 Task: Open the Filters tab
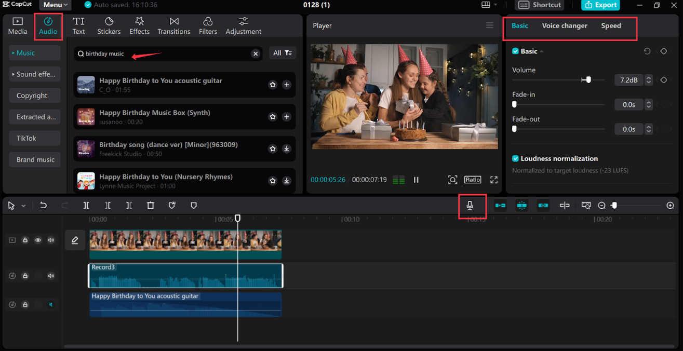point(208,26)
